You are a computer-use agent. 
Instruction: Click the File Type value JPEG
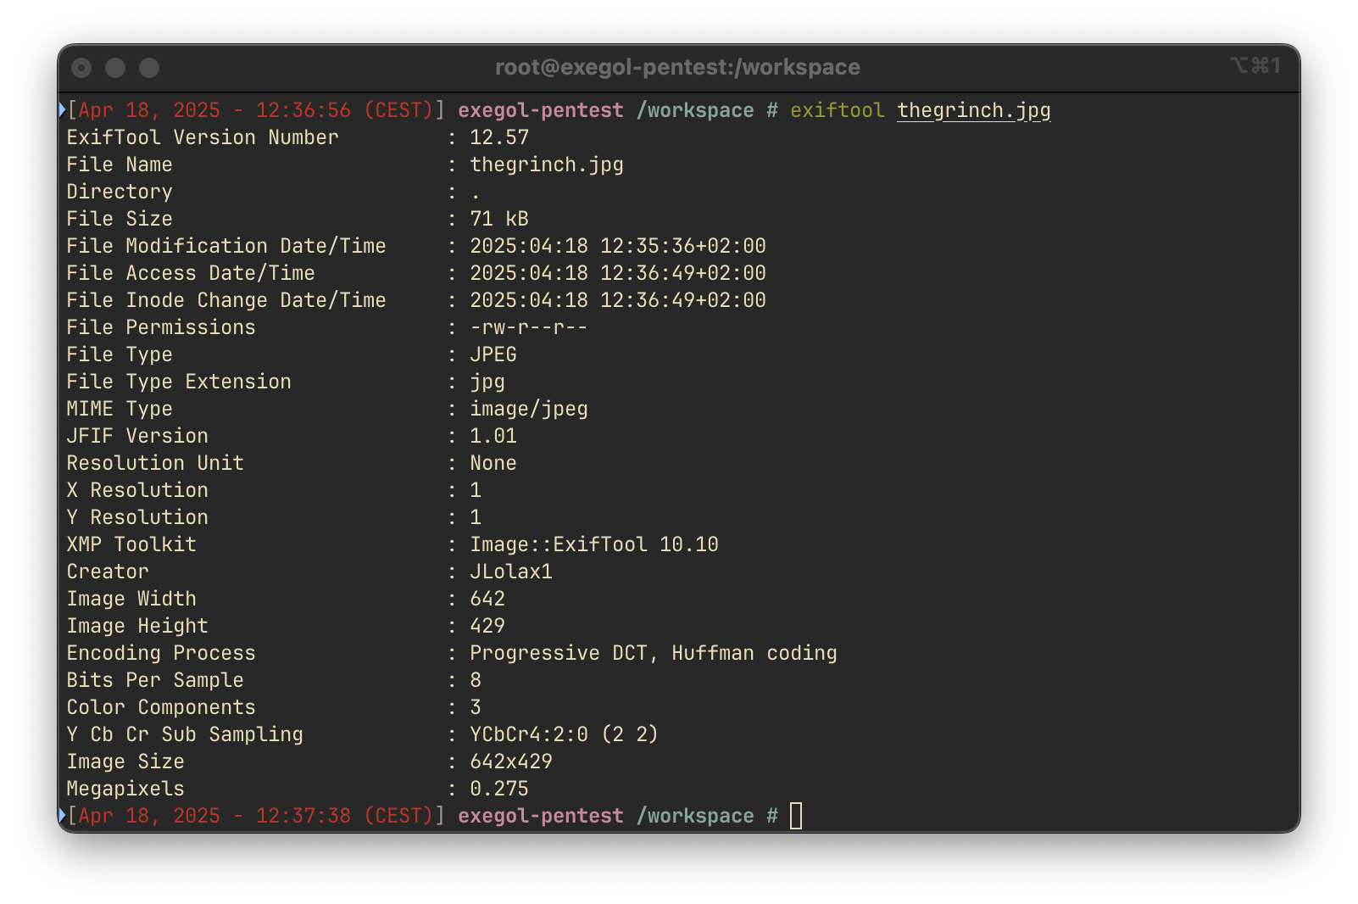pyautogui.click(x=493, y=354)
